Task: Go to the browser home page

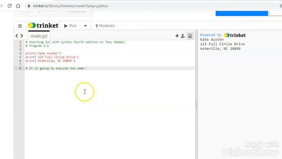Action: click(x=18, y=6)
